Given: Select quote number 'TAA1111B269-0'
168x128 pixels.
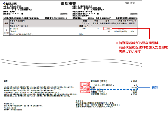Looking at the screenshot, I should tap(60, 18).
